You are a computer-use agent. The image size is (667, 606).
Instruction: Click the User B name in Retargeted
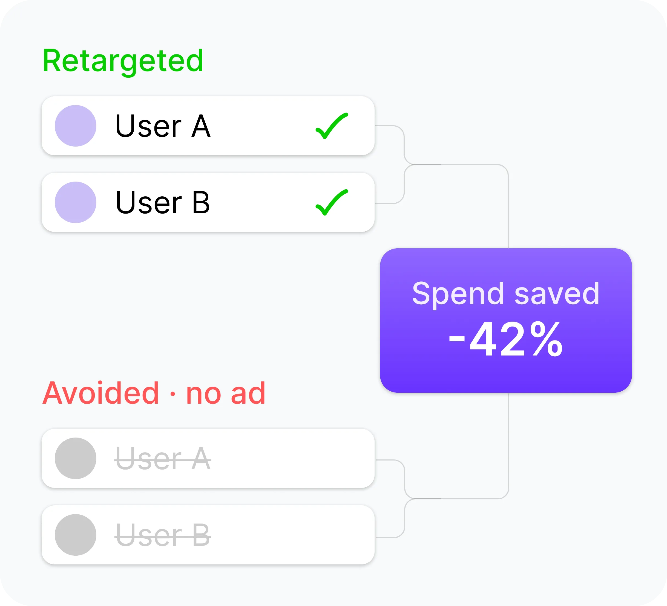click(x=163, y=203)
